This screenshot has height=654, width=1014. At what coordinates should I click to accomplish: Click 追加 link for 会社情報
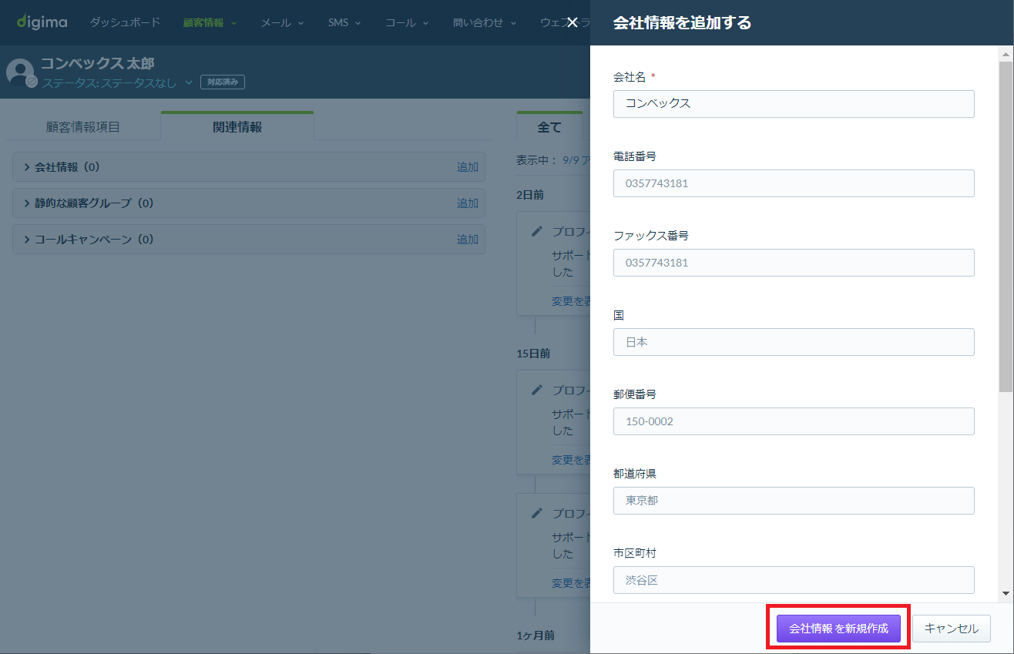coord(468,166)
